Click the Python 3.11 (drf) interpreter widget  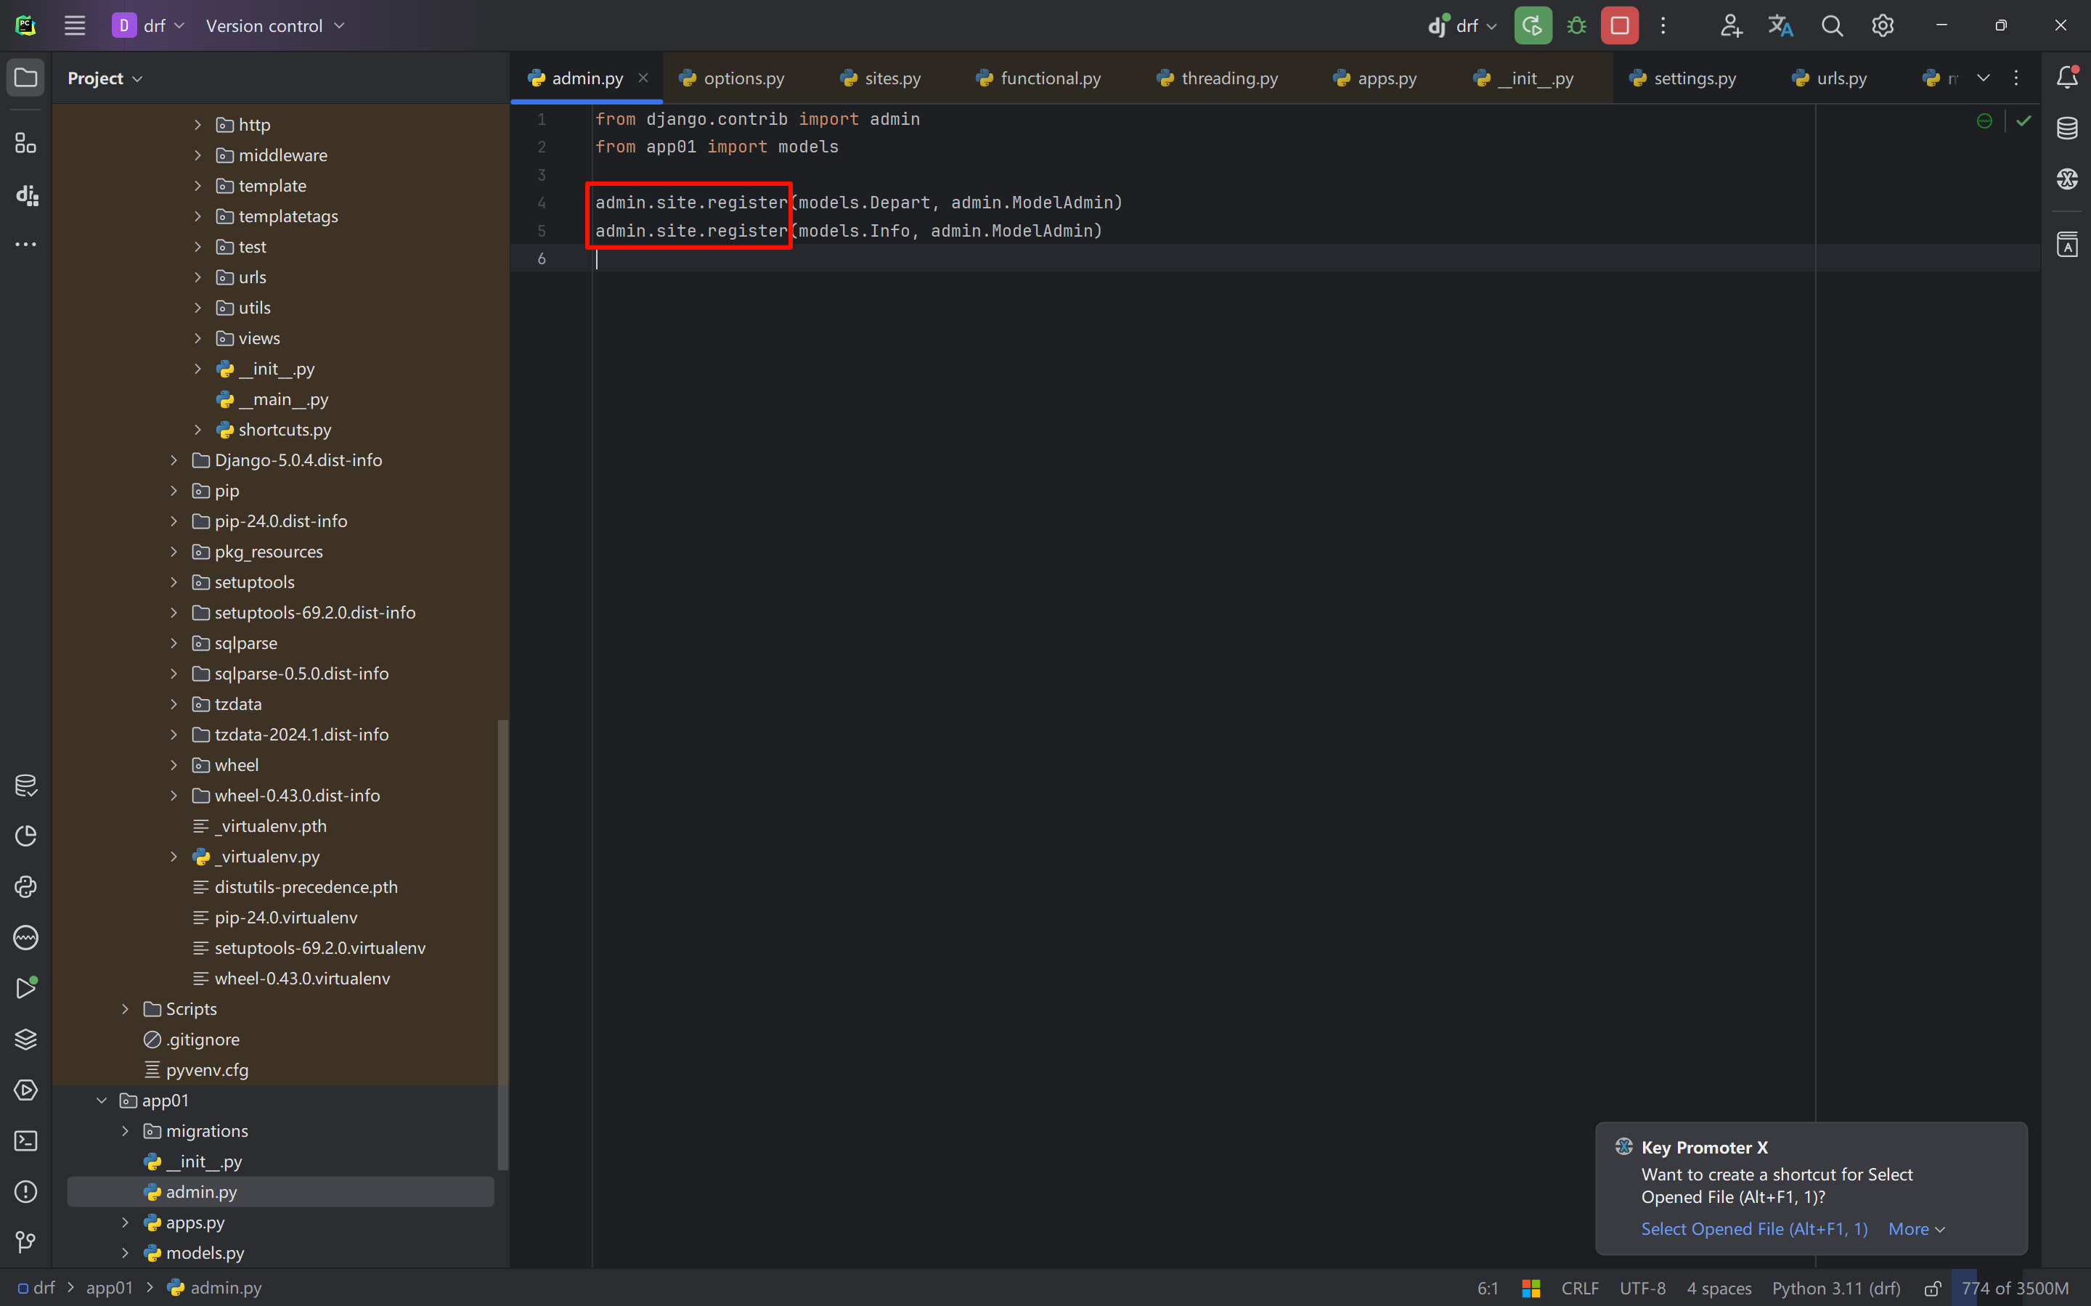point(1835,1288)
